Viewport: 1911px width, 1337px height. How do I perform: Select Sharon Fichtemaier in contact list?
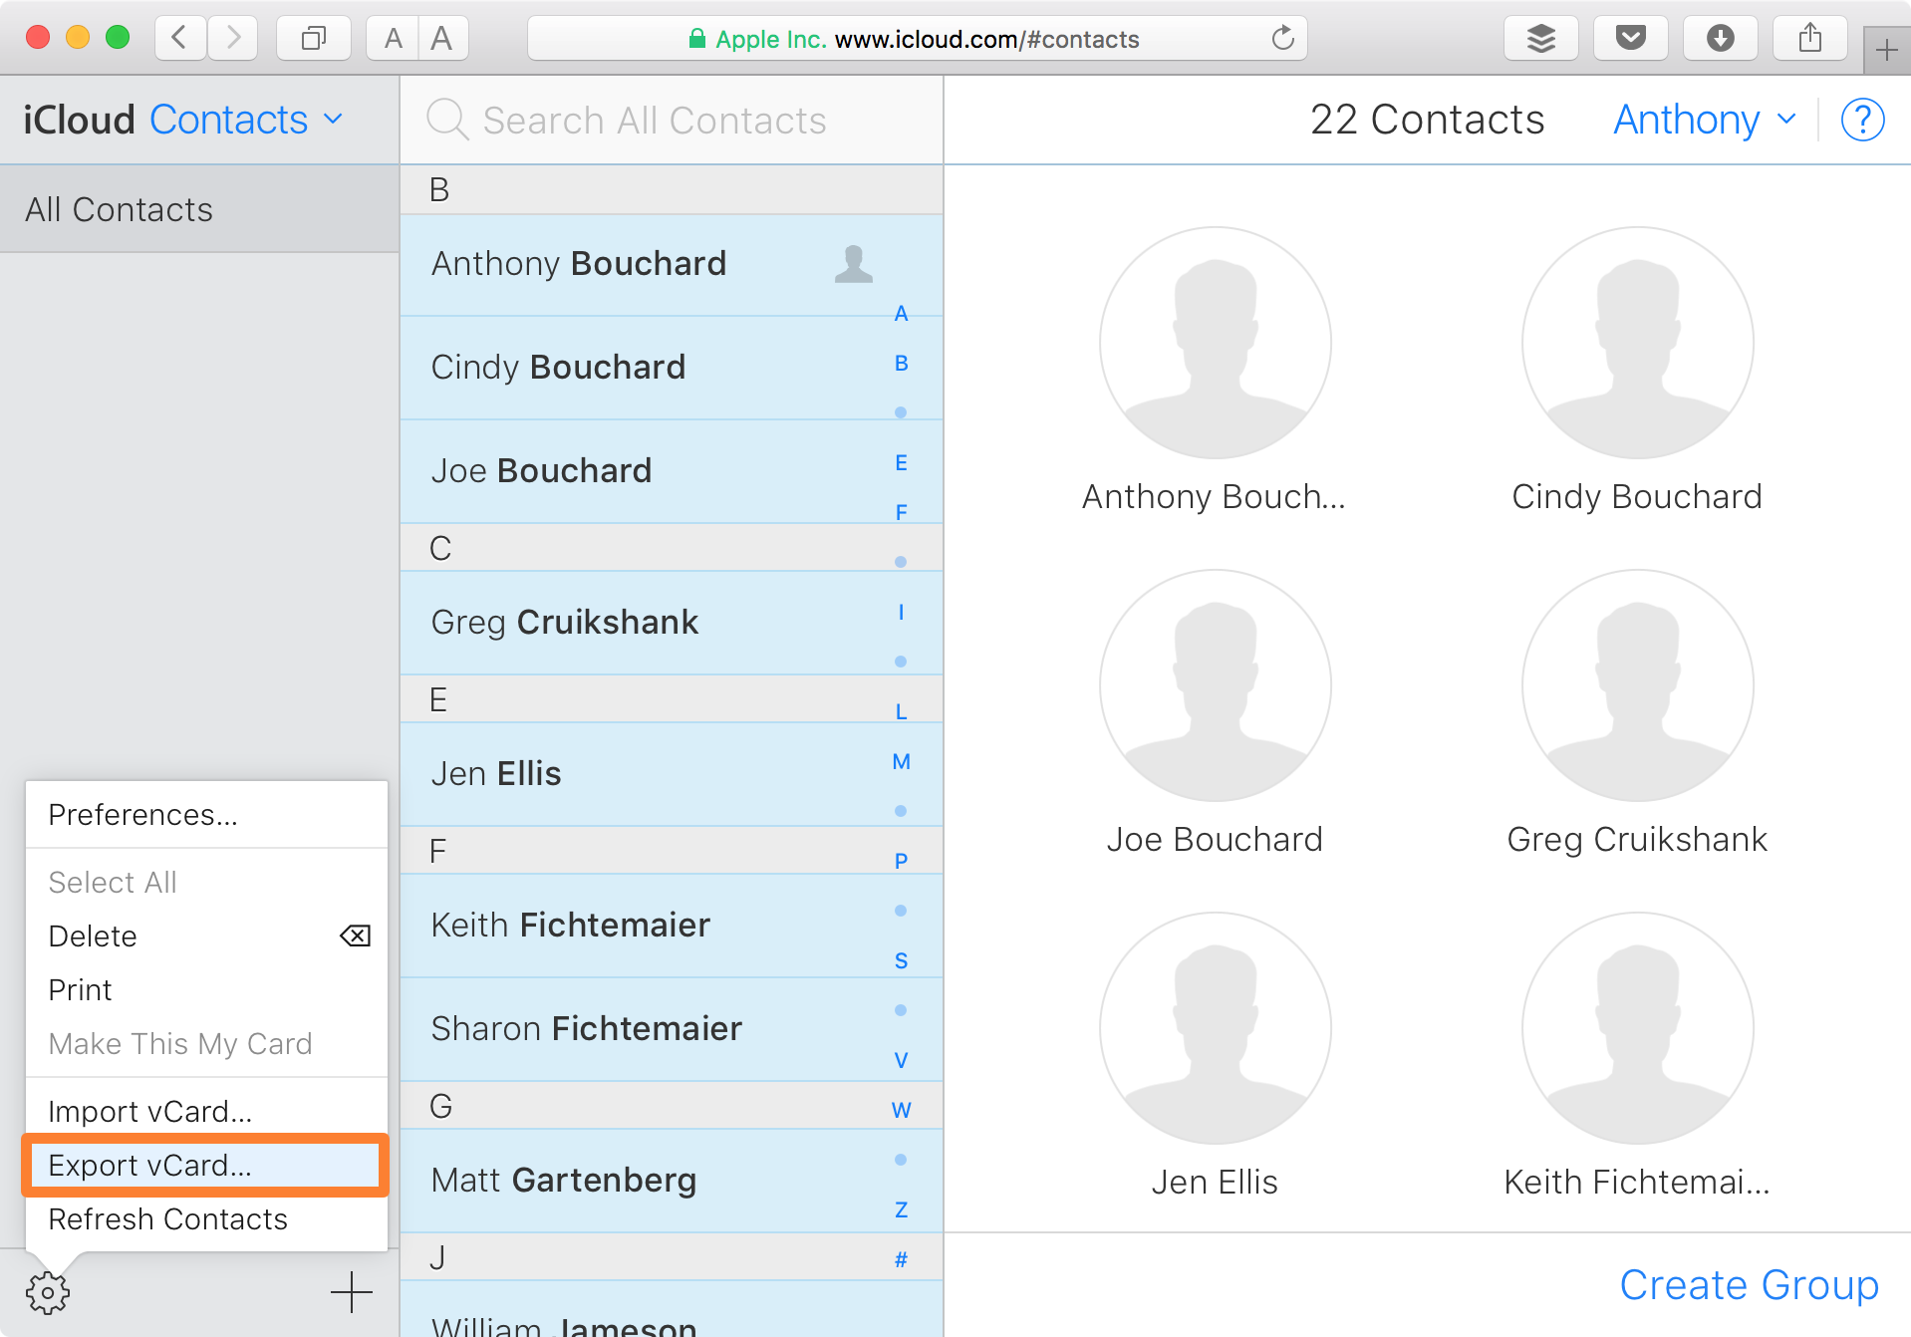(672, 1030)
